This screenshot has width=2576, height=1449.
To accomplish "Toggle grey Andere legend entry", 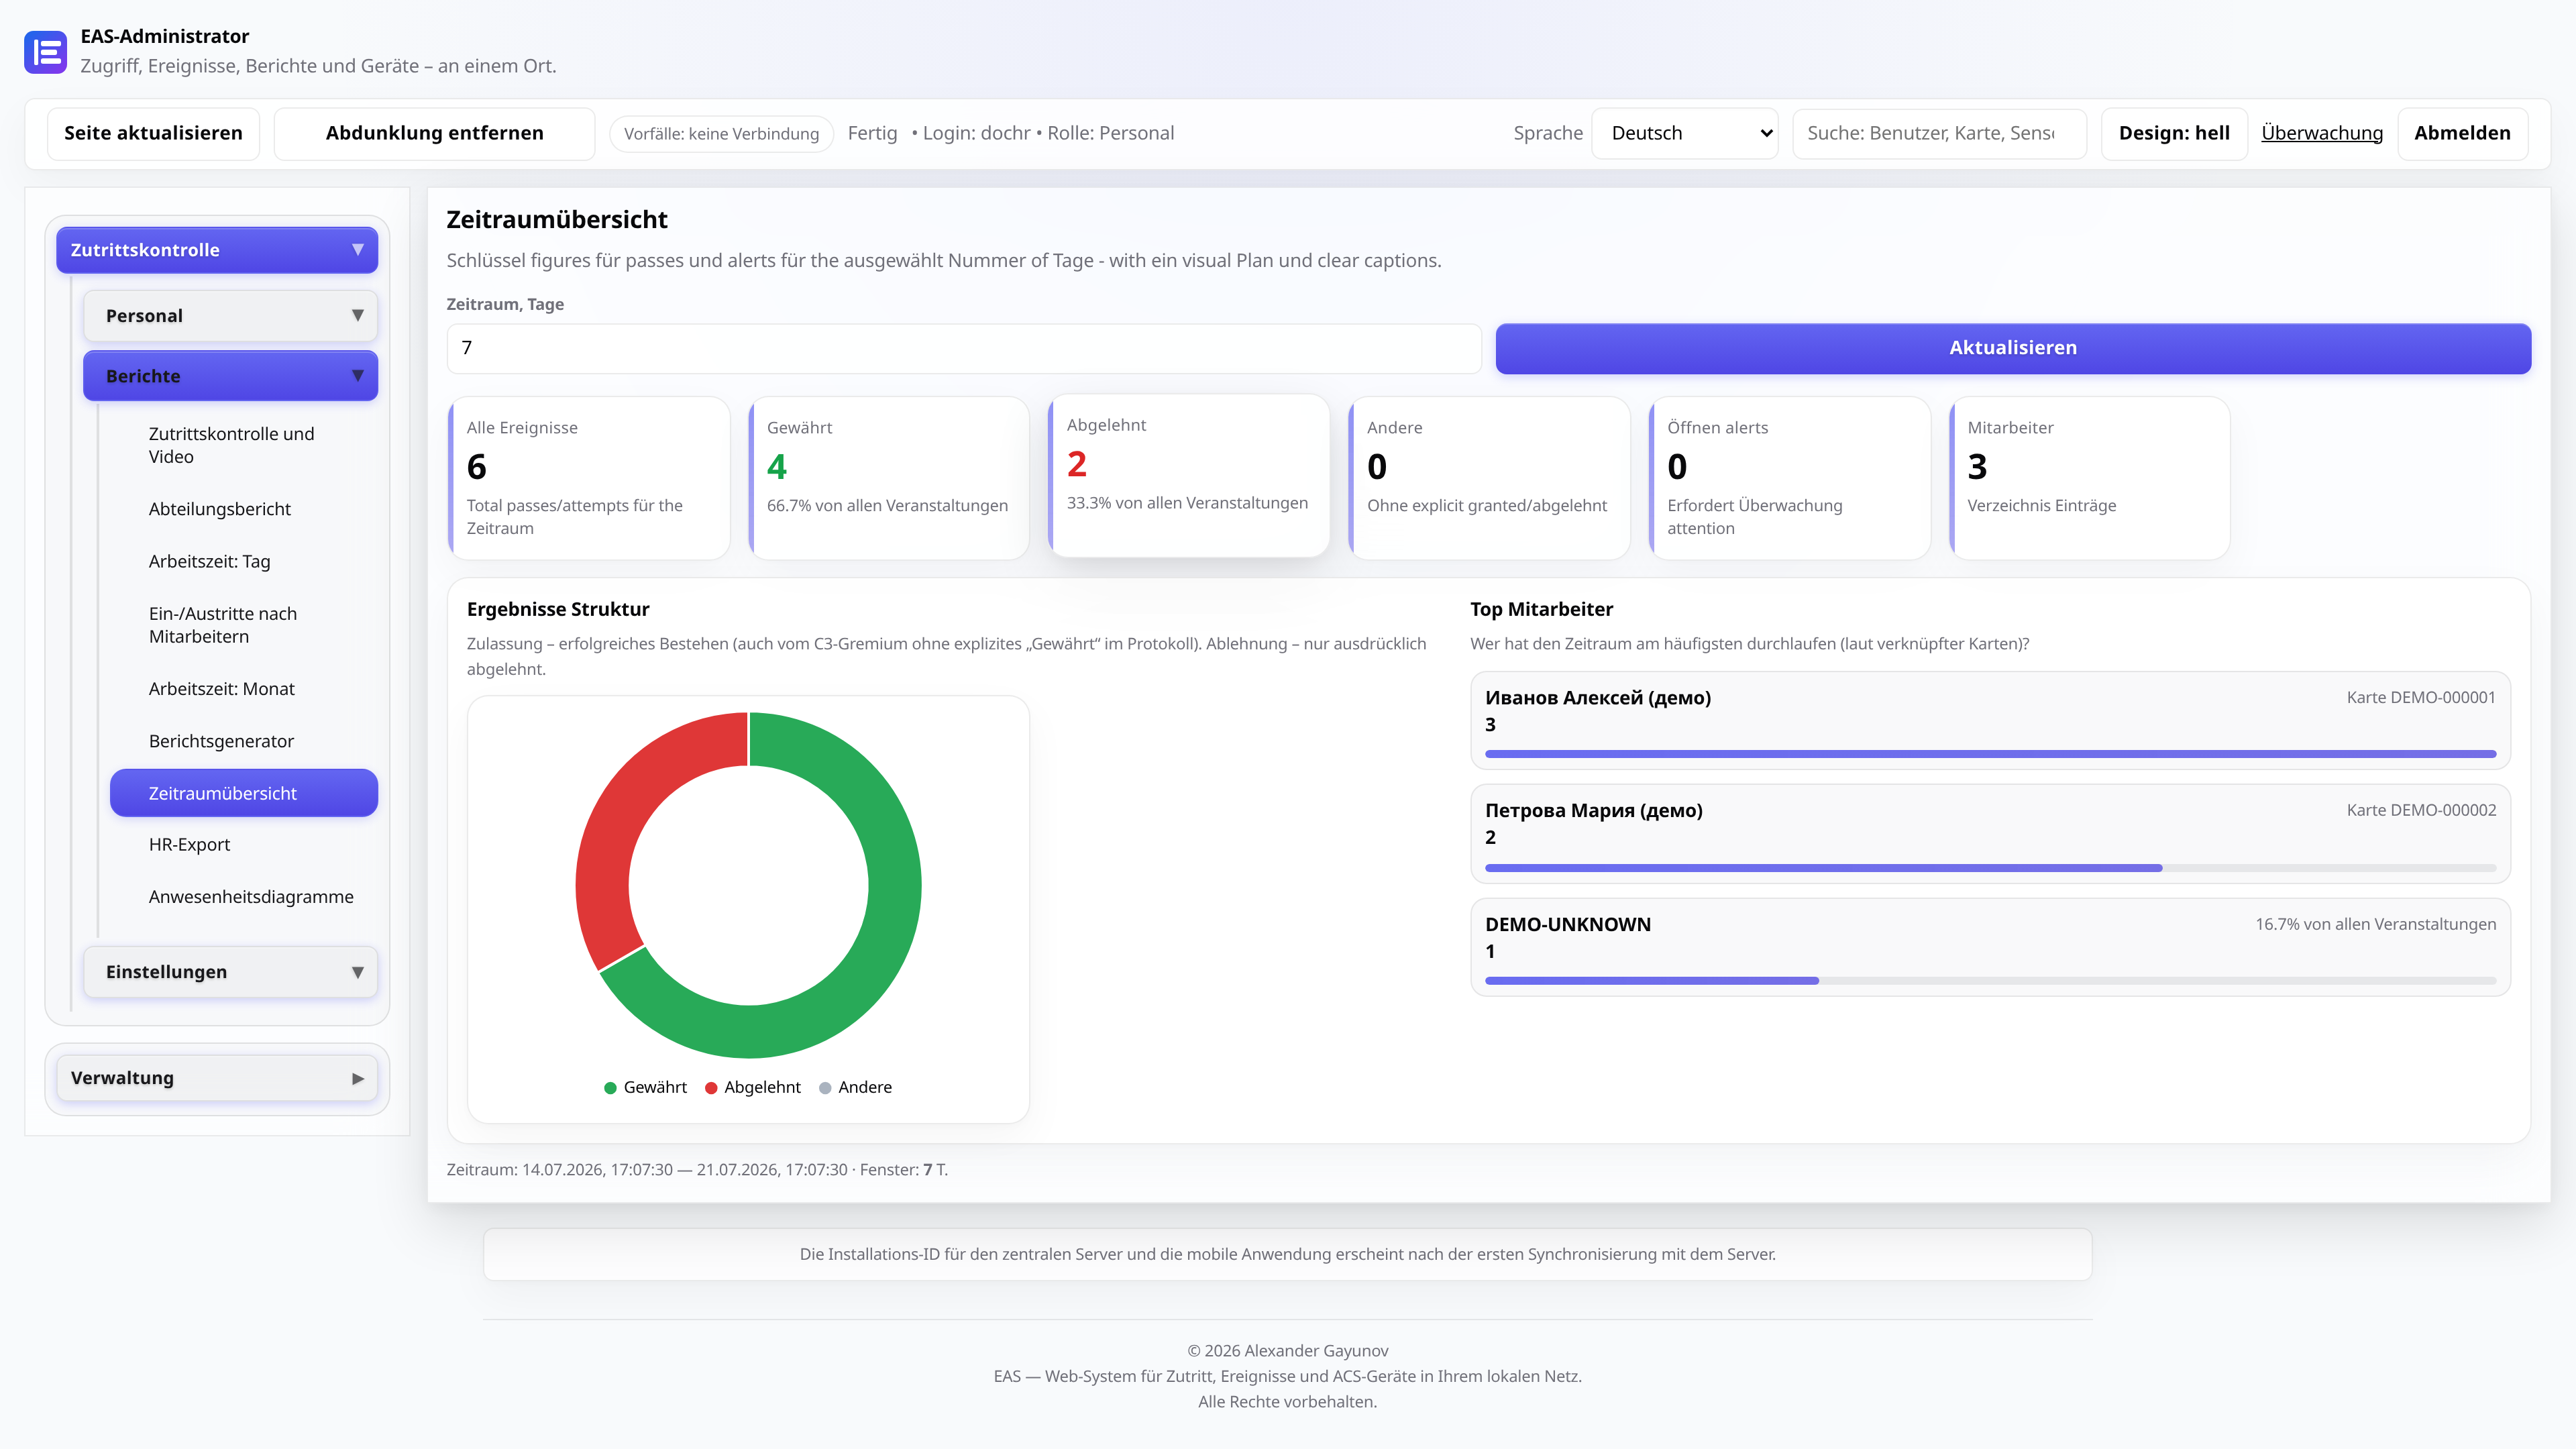I will [855, 1087].
